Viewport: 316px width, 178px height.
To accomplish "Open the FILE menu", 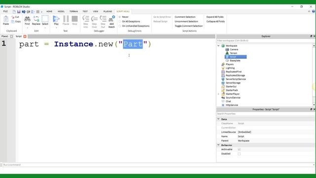I will click(5, 11).
